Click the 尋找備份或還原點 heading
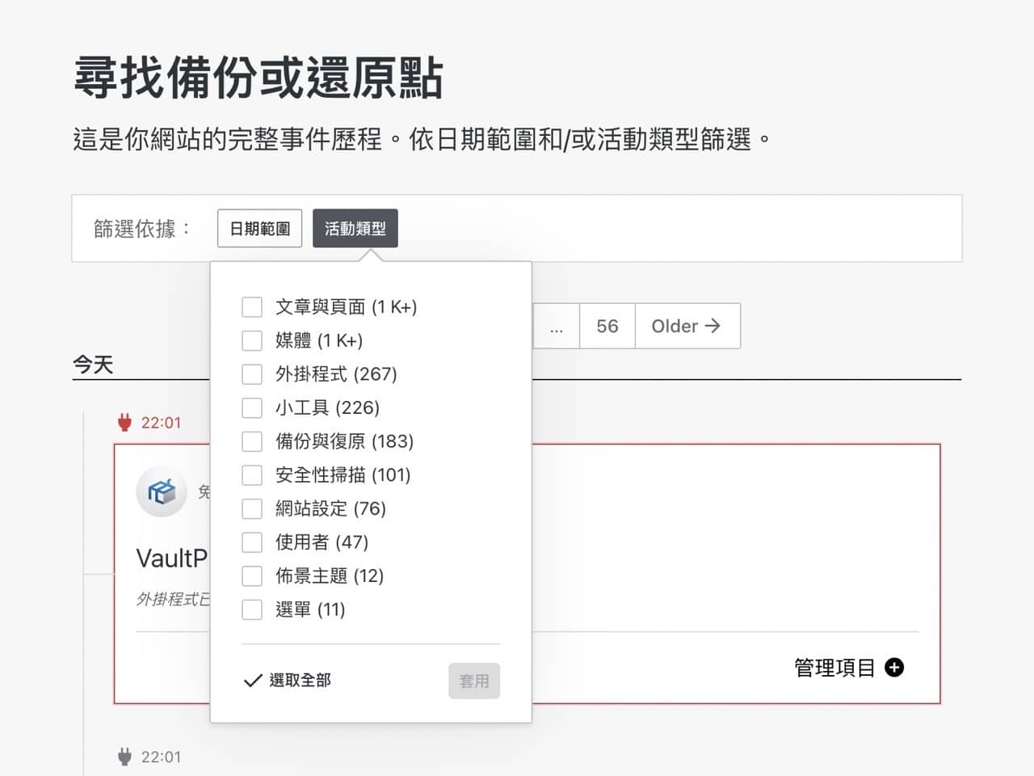The width and height of the screenshot is (1034, 776). tap(258, 78)
